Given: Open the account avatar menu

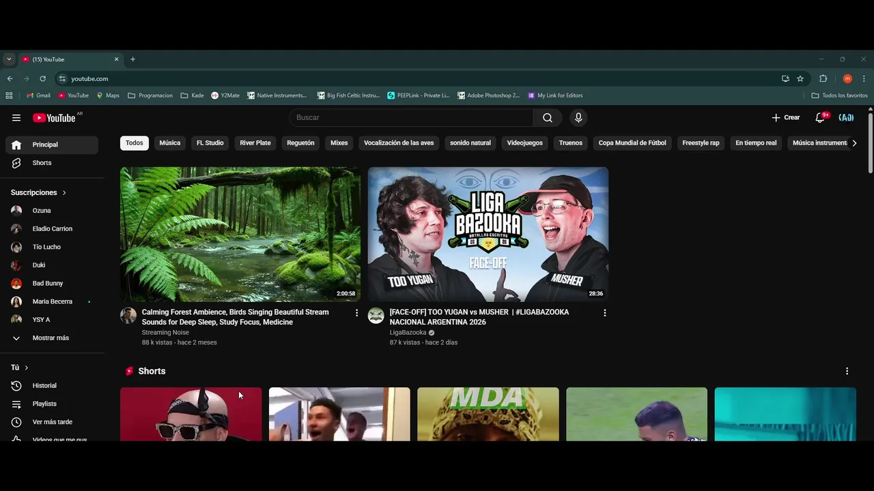Looking at the screenshot, I should point(846,118).
